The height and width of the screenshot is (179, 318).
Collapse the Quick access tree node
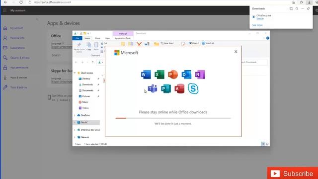point(75,73)
